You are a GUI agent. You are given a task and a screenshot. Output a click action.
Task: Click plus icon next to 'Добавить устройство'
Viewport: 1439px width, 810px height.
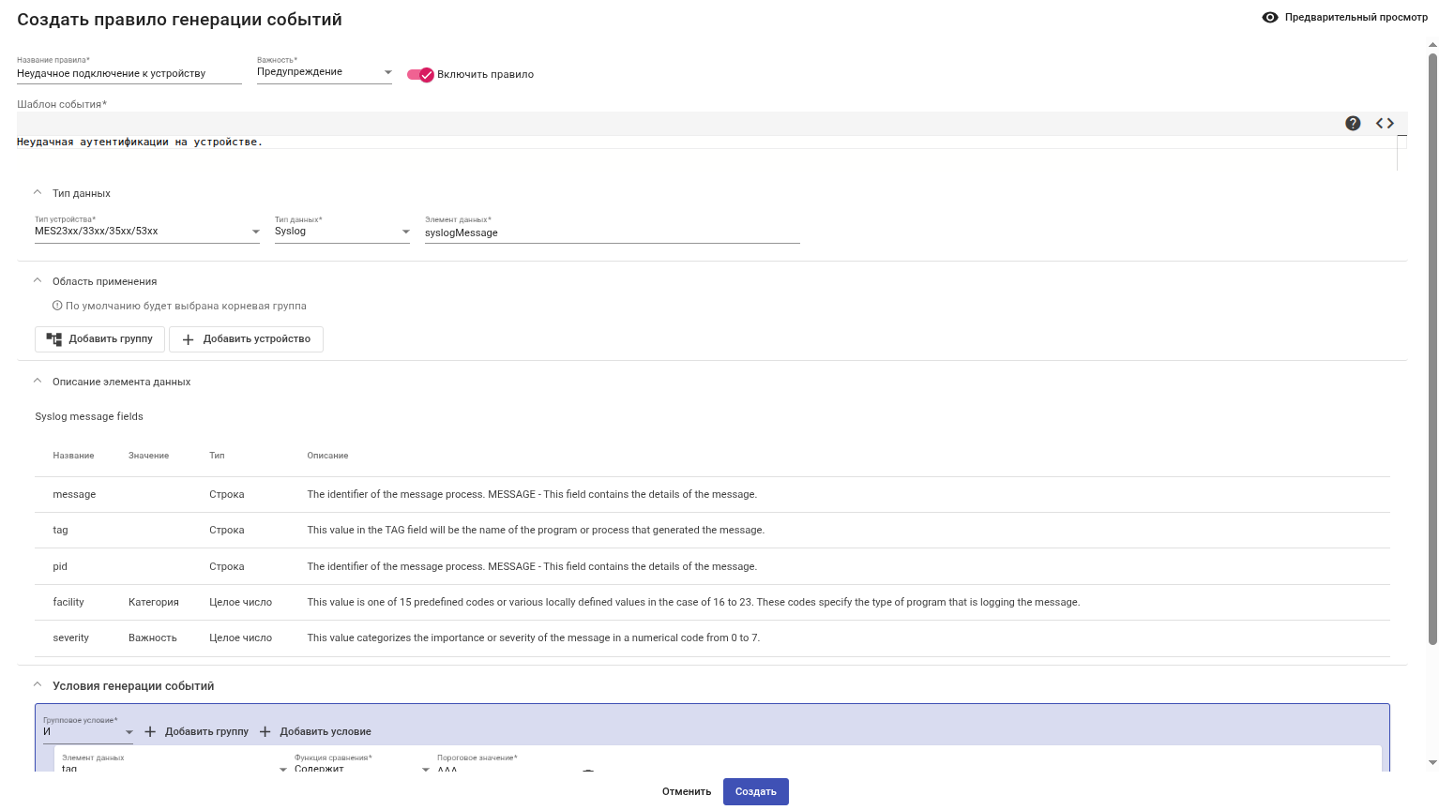[x=188, y=339]
